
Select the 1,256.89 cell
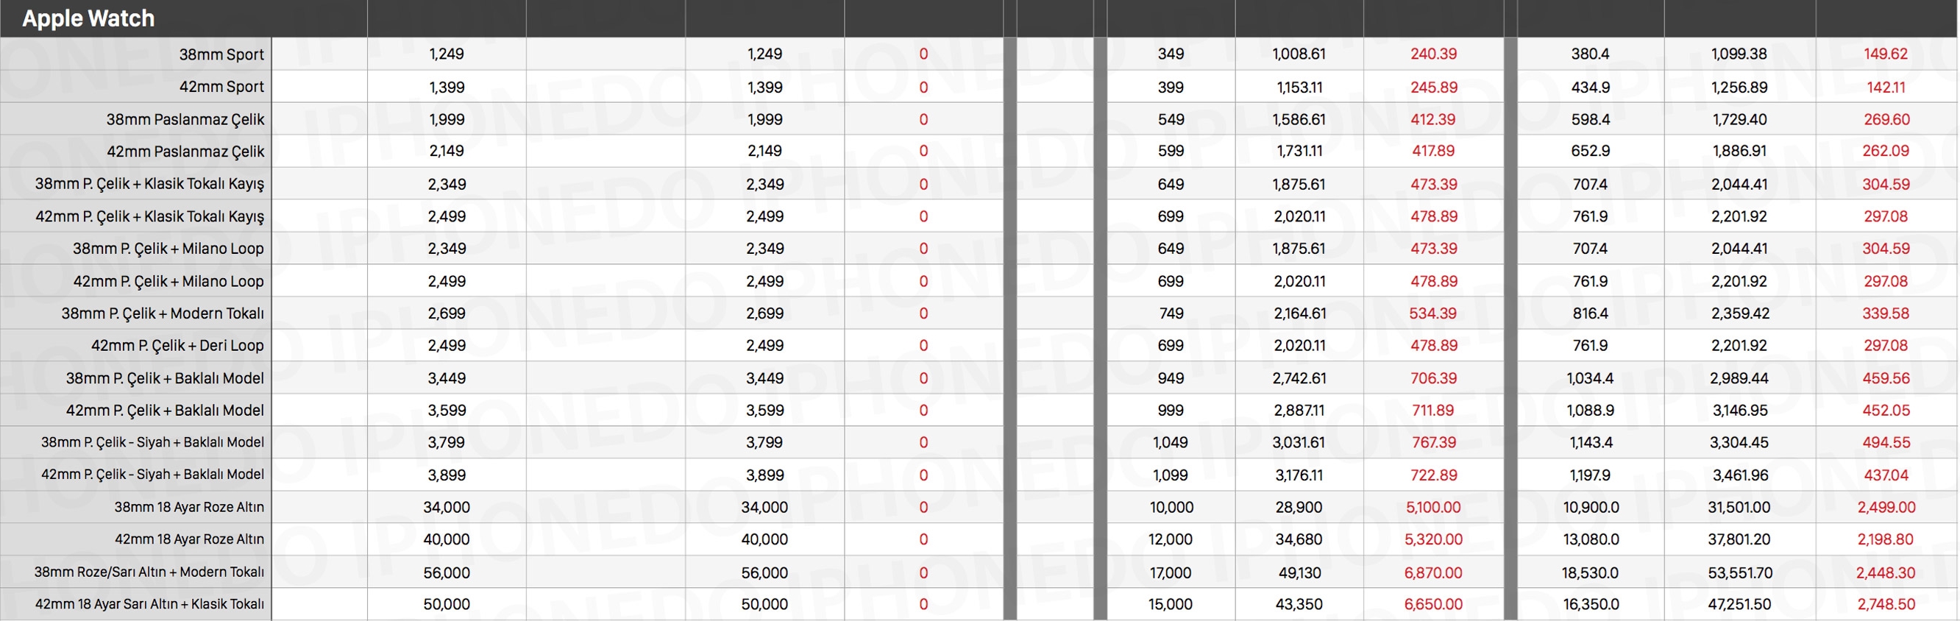(x=1739, y=88)
